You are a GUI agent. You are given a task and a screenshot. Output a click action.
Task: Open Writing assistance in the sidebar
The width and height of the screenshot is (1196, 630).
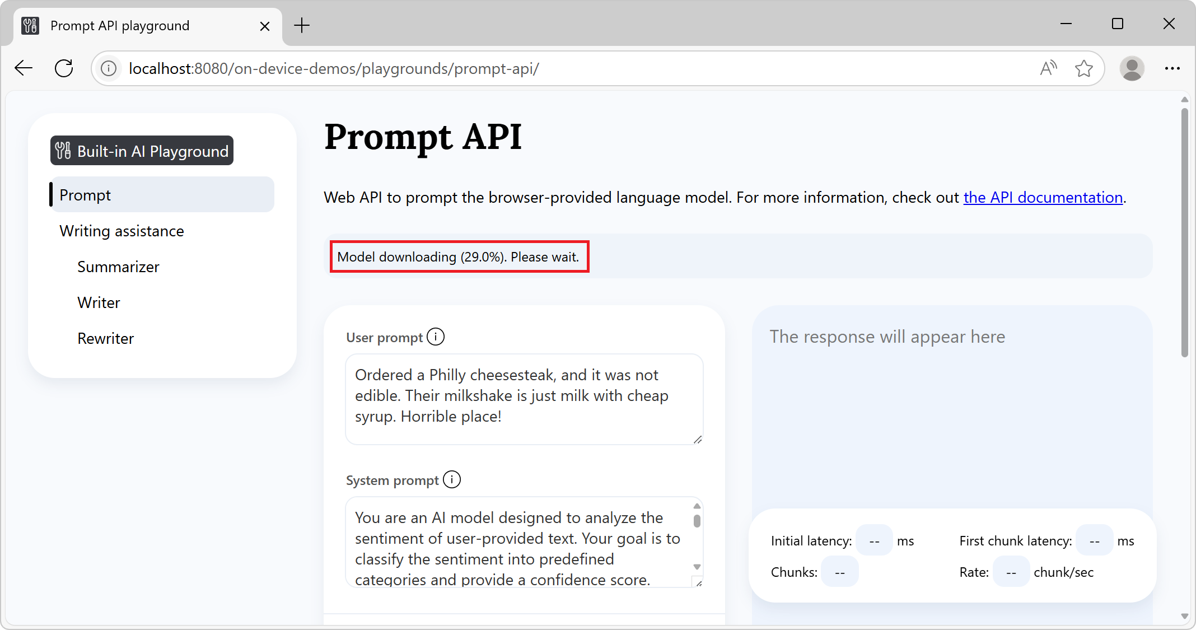coord(122,231)
